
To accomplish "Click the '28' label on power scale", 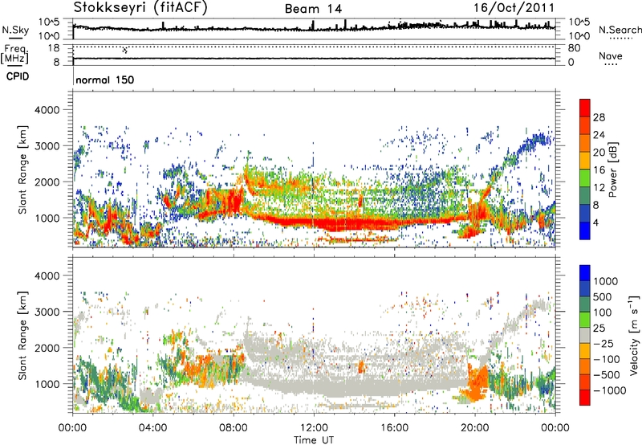I will [599, 117].
